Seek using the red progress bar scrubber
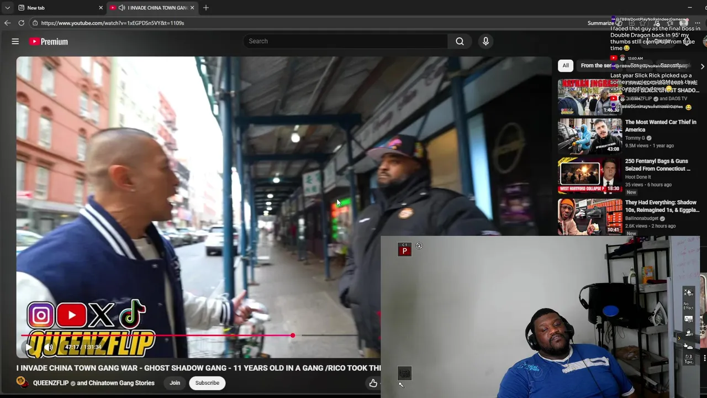The width and height of the screenshot is (707, 398). point(293,336)
